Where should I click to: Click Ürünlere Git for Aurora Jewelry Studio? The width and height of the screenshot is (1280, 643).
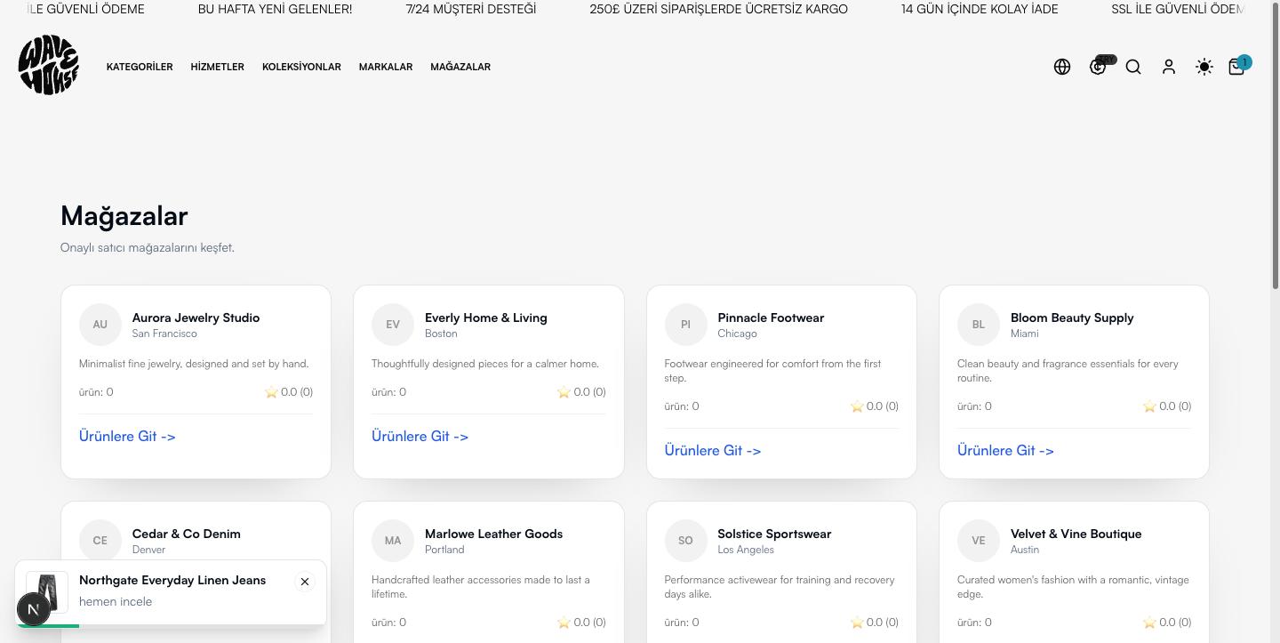tap(127, 436)
